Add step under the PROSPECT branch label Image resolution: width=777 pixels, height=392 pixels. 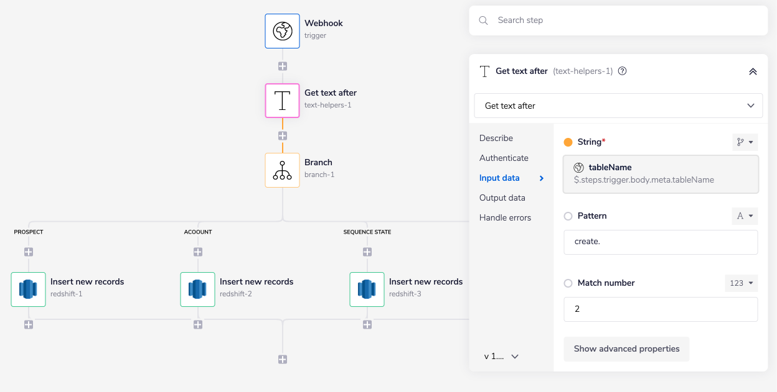[28, 252]
